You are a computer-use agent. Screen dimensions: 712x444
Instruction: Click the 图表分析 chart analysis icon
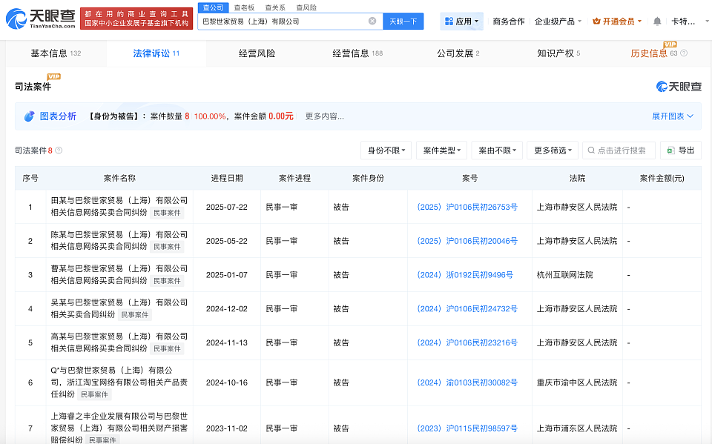[30, 116]
